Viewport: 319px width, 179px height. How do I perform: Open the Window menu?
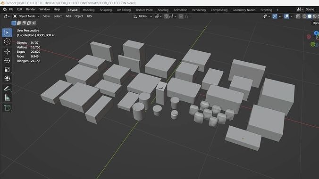pyautogui.click(x=44, y=9)
